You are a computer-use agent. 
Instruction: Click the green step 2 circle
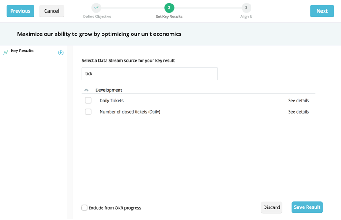tap(169, 8)
